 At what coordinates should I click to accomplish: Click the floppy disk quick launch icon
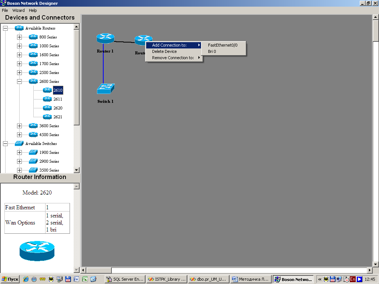pos(68,279)
